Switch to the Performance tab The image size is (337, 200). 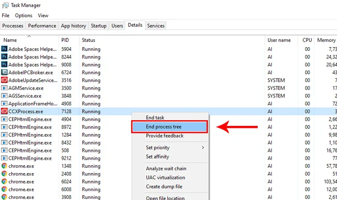[42, 25]
